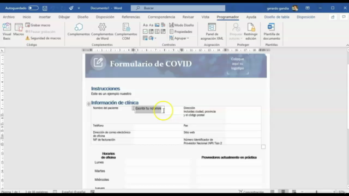Click the Buscar search box
The width and height of the screenshot is (349, 196).
coord(178,8)
